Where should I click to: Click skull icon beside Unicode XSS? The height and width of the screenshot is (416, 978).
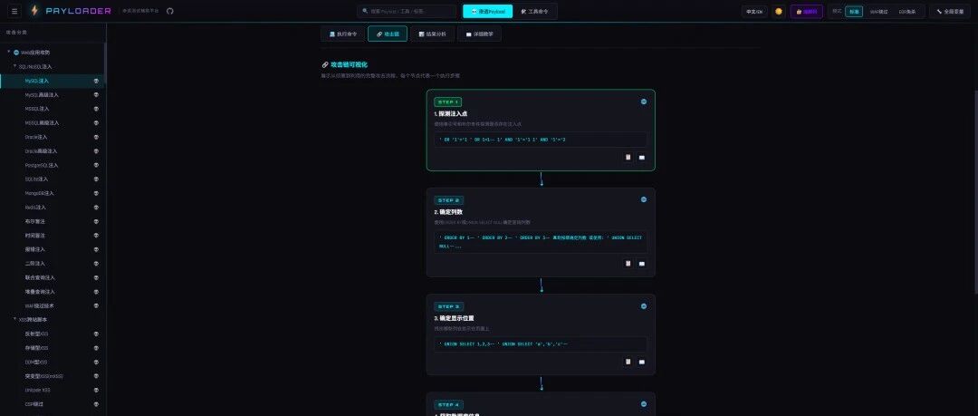pos(96,391)
